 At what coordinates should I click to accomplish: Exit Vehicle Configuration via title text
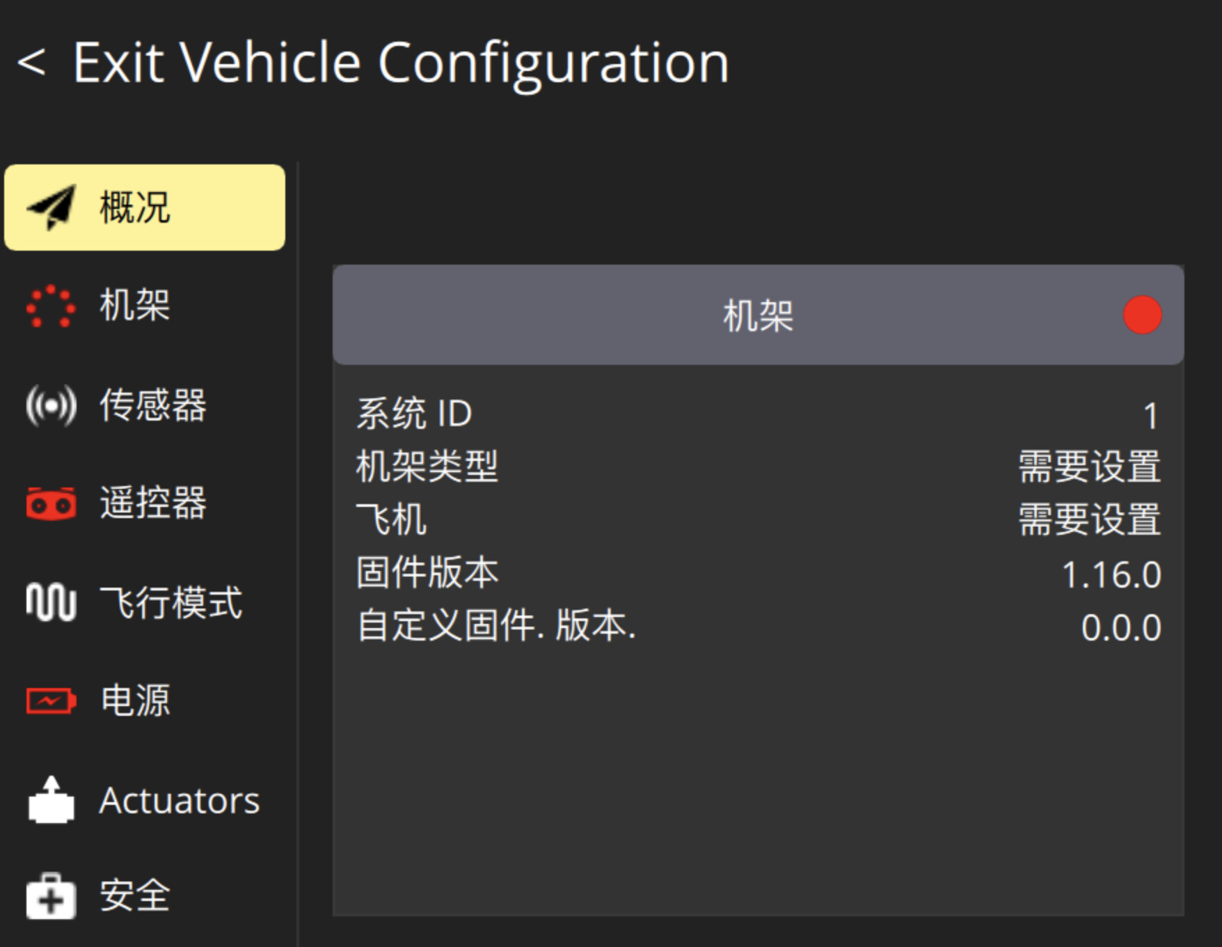(x=401, y=63)
